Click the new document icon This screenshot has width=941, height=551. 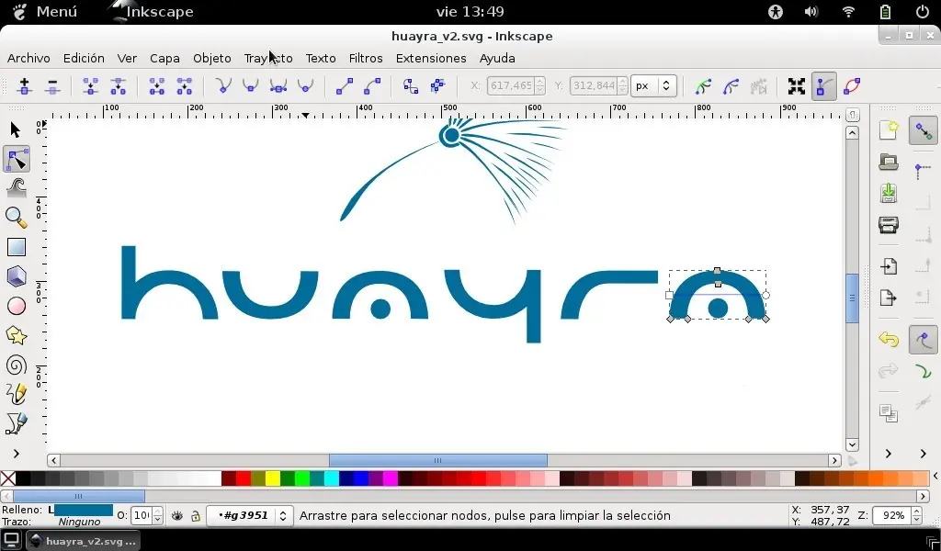pyautogui.click(x=889, y=130)
